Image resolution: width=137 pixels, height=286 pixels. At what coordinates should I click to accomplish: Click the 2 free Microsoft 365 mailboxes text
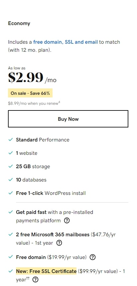pos(53,234)
